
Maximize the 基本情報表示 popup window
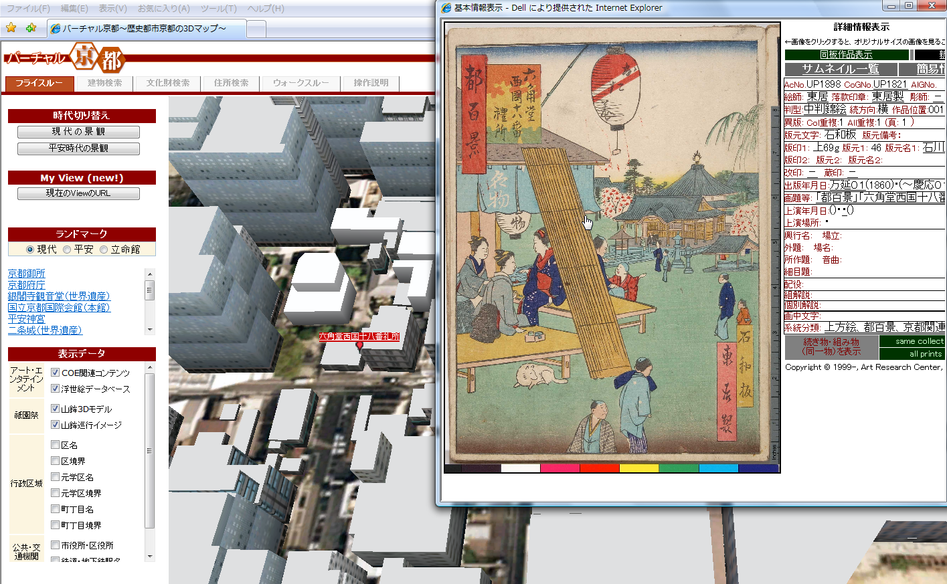[908, 5]
